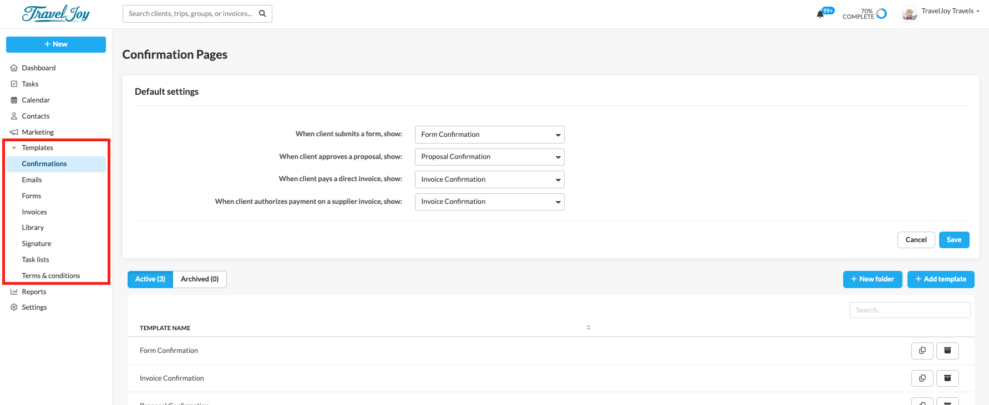The height and width of the screenshot is (405, 989).
Task: Go to Tasks page
Action: [31, 84]
